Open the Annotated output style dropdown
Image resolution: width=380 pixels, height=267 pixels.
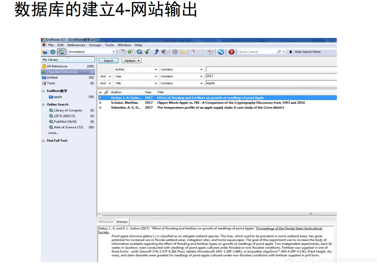113,52
